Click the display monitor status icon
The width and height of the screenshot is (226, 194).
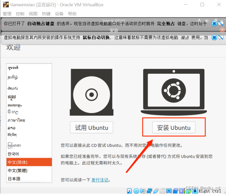pos(169,191)
